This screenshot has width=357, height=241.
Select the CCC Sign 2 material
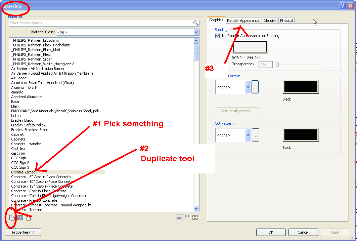click(x=20, y=163)
